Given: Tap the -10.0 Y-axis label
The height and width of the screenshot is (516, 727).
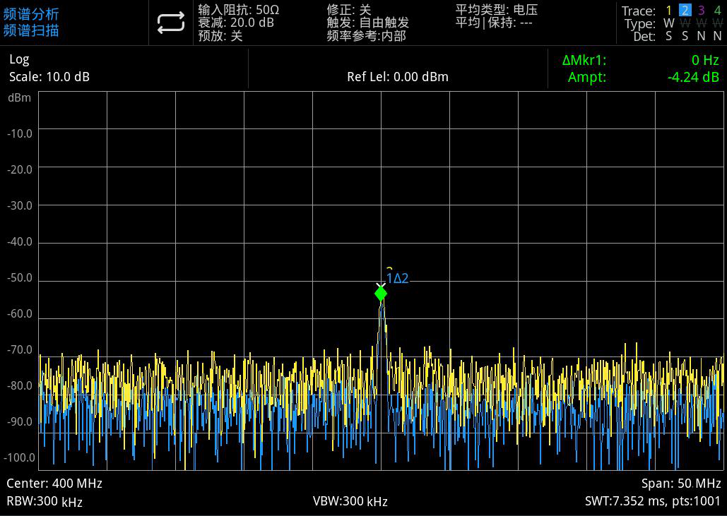Looking at the screenshot, I should [x=20, y=134].
